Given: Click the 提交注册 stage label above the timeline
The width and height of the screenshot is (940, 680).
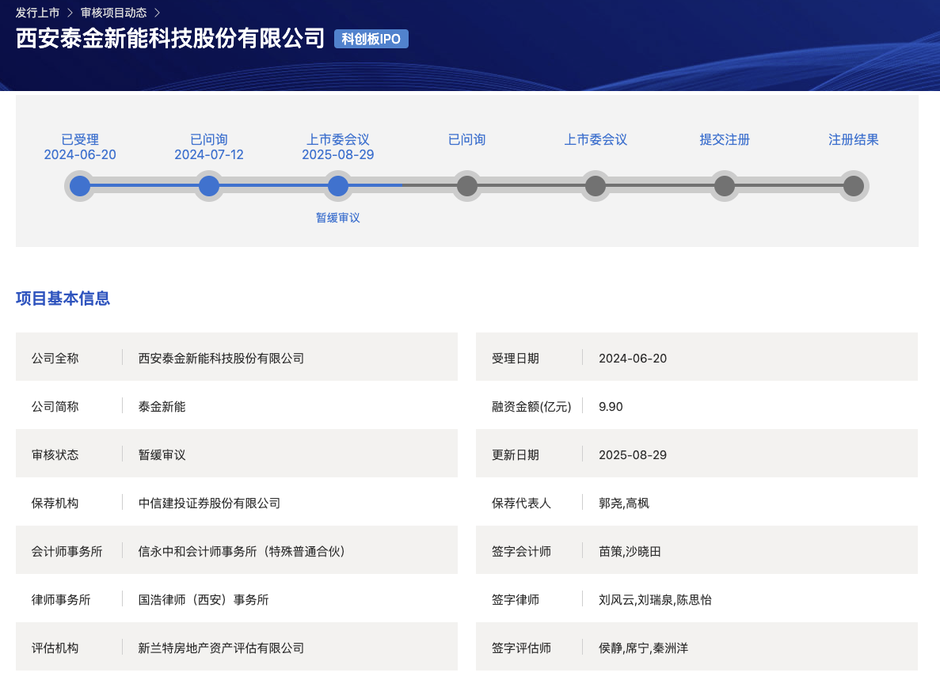Looking at the screenshot, I should point(725,139).
